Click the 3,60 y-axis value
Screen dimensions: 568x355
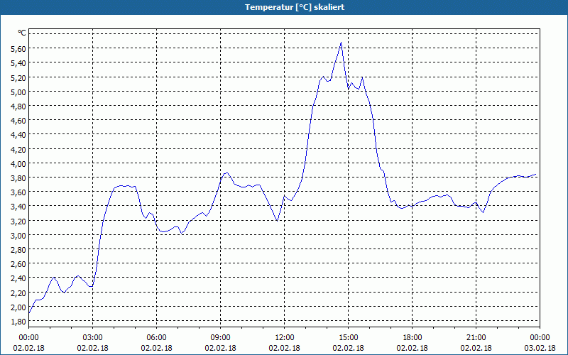19,192
